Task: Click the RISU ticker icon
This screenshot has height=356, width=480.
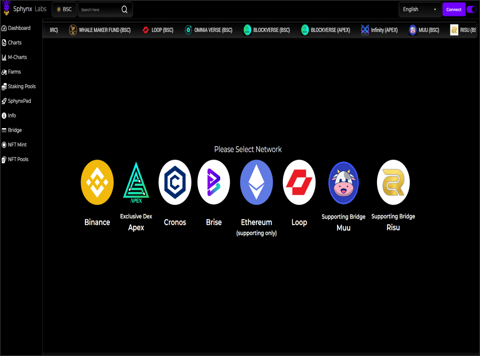Action: [454, 30]
